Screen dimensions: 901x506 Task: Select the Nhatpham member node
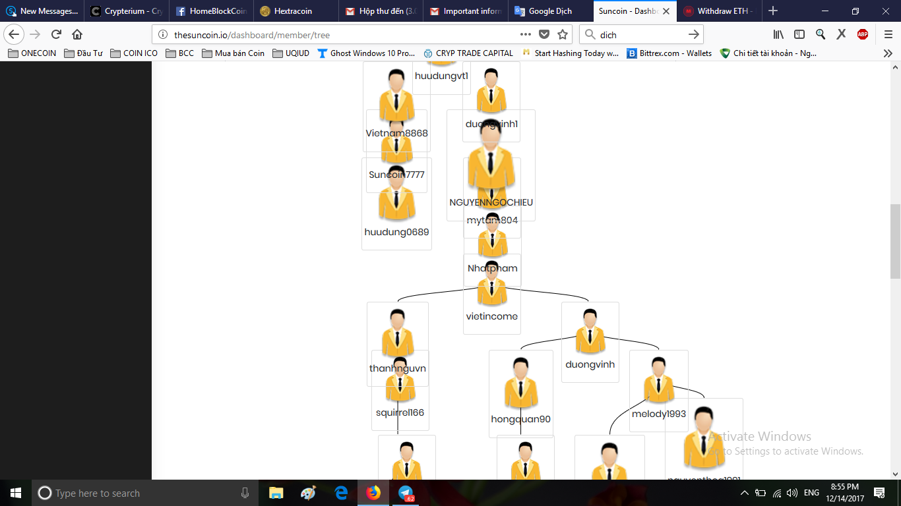pyautogui.click(x=492, y=245)
